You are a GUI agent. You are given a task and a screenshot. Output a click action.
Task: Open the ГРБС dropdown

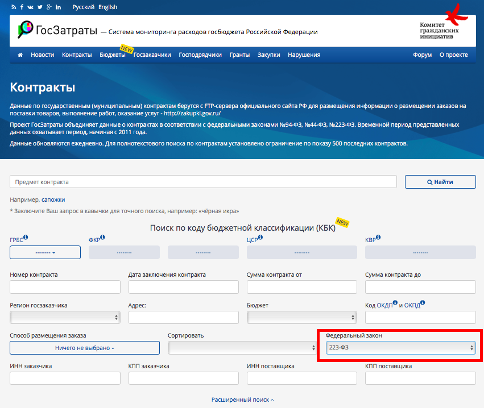[45, 252]
